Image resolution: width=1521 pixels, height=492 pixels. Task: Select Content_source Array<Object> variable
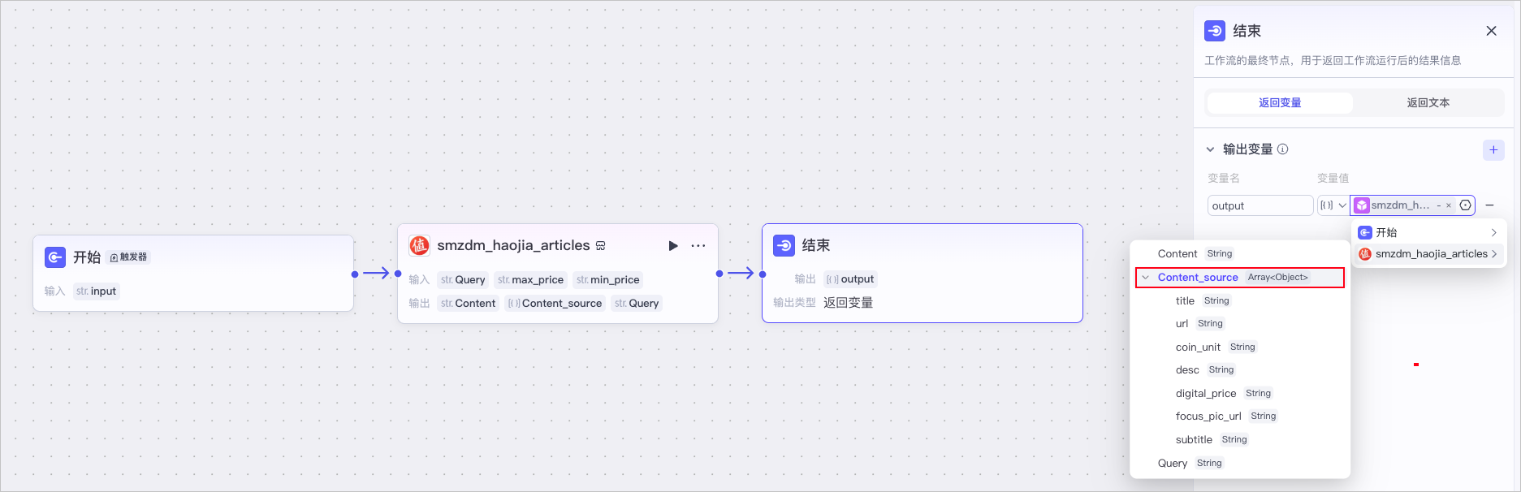(1240, 278)
